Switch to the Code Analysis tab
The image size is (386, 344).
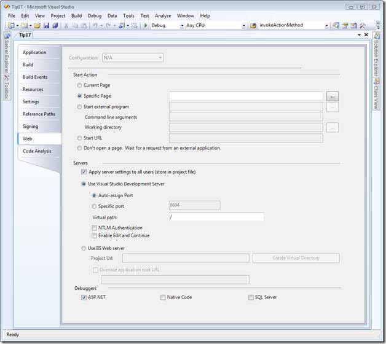[39, 151]
